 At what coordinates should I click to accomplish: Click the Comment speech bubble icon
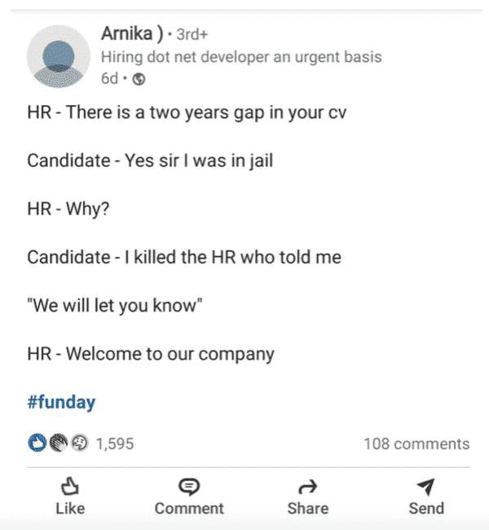tap(189, 487)
